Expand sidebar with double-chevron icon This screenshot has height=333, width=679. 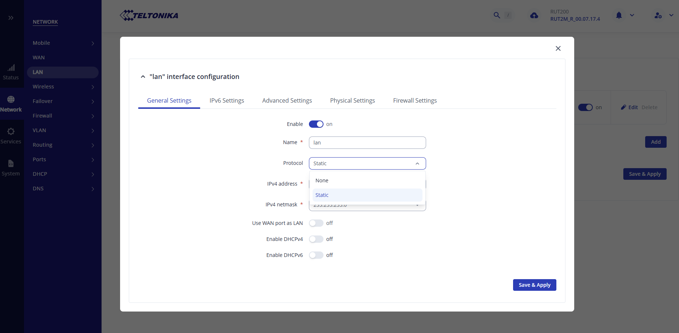click(11, 18)
